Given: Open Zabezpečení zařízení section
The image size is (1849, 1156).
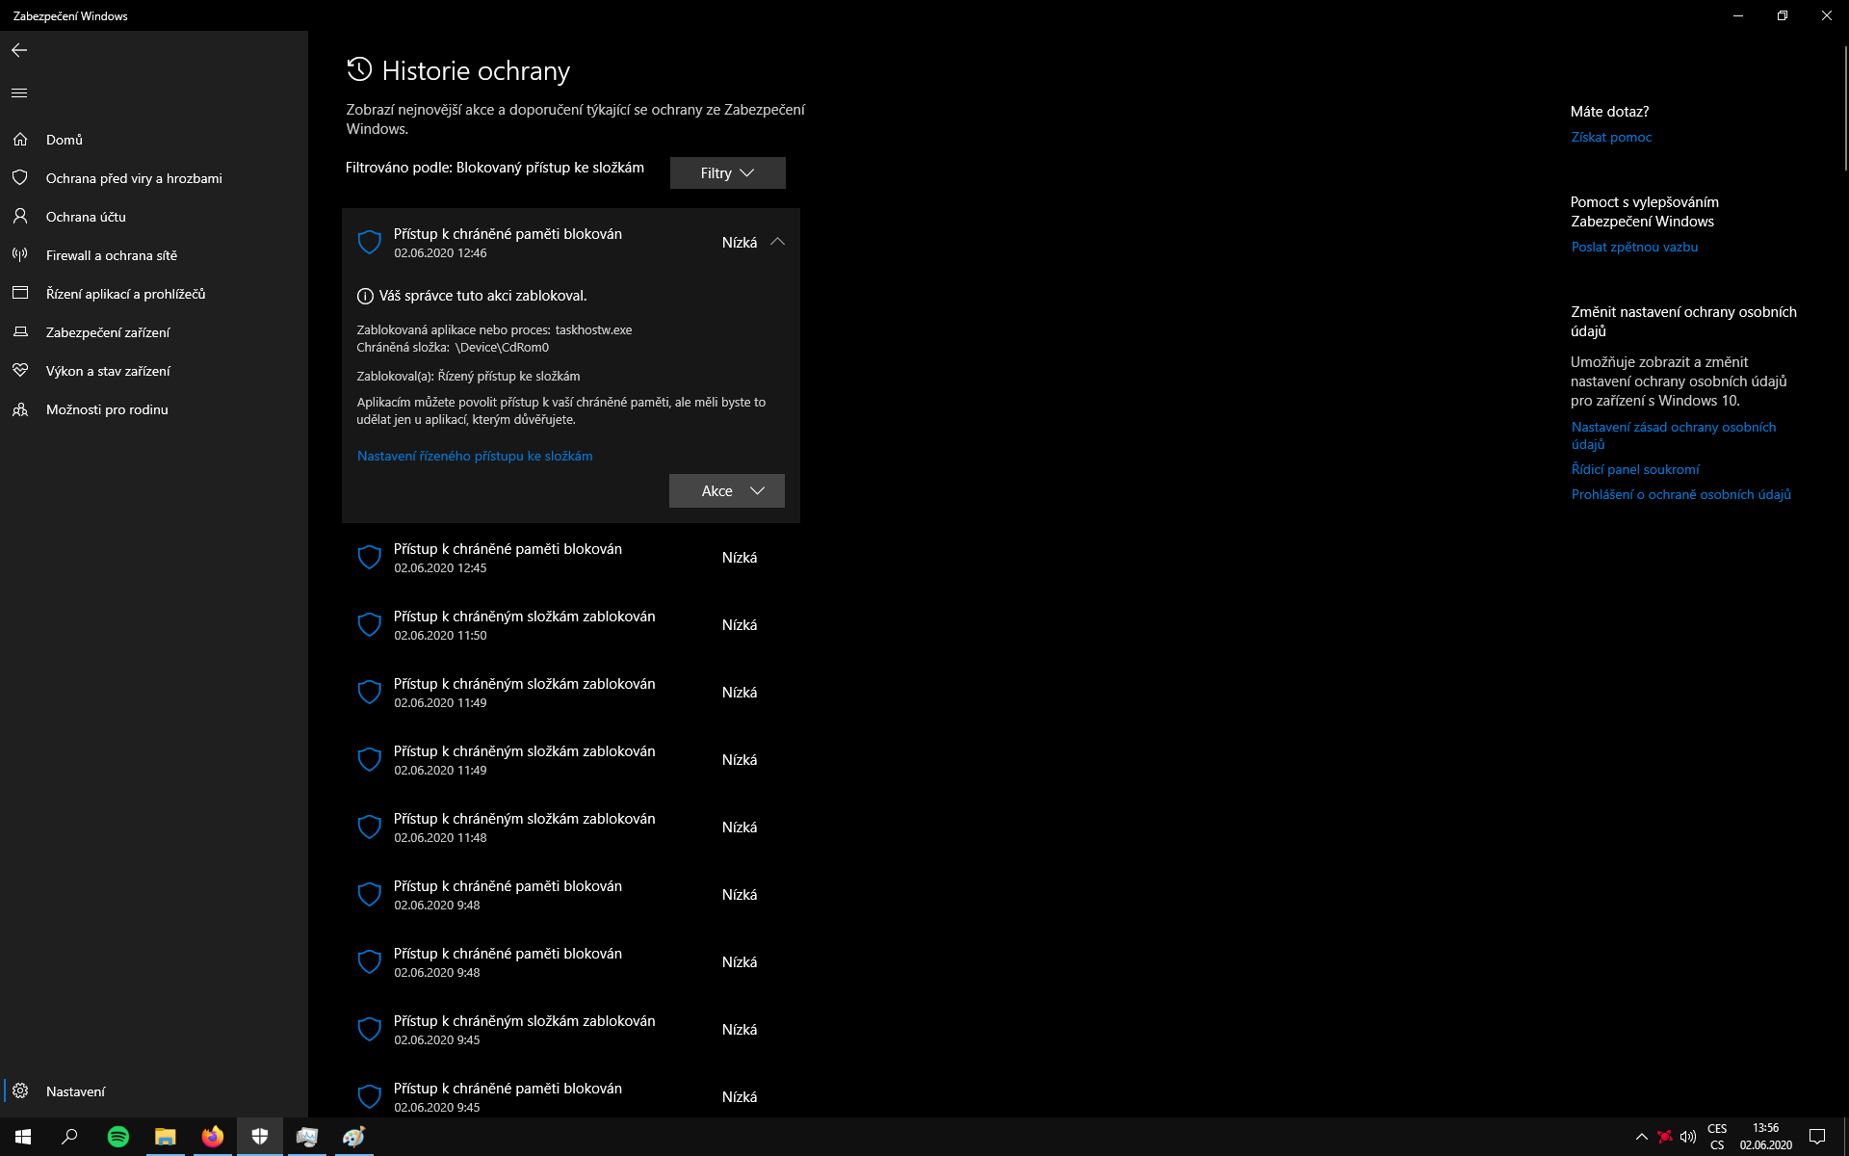Looking at the screenshot, I should [x=108, y=332].
